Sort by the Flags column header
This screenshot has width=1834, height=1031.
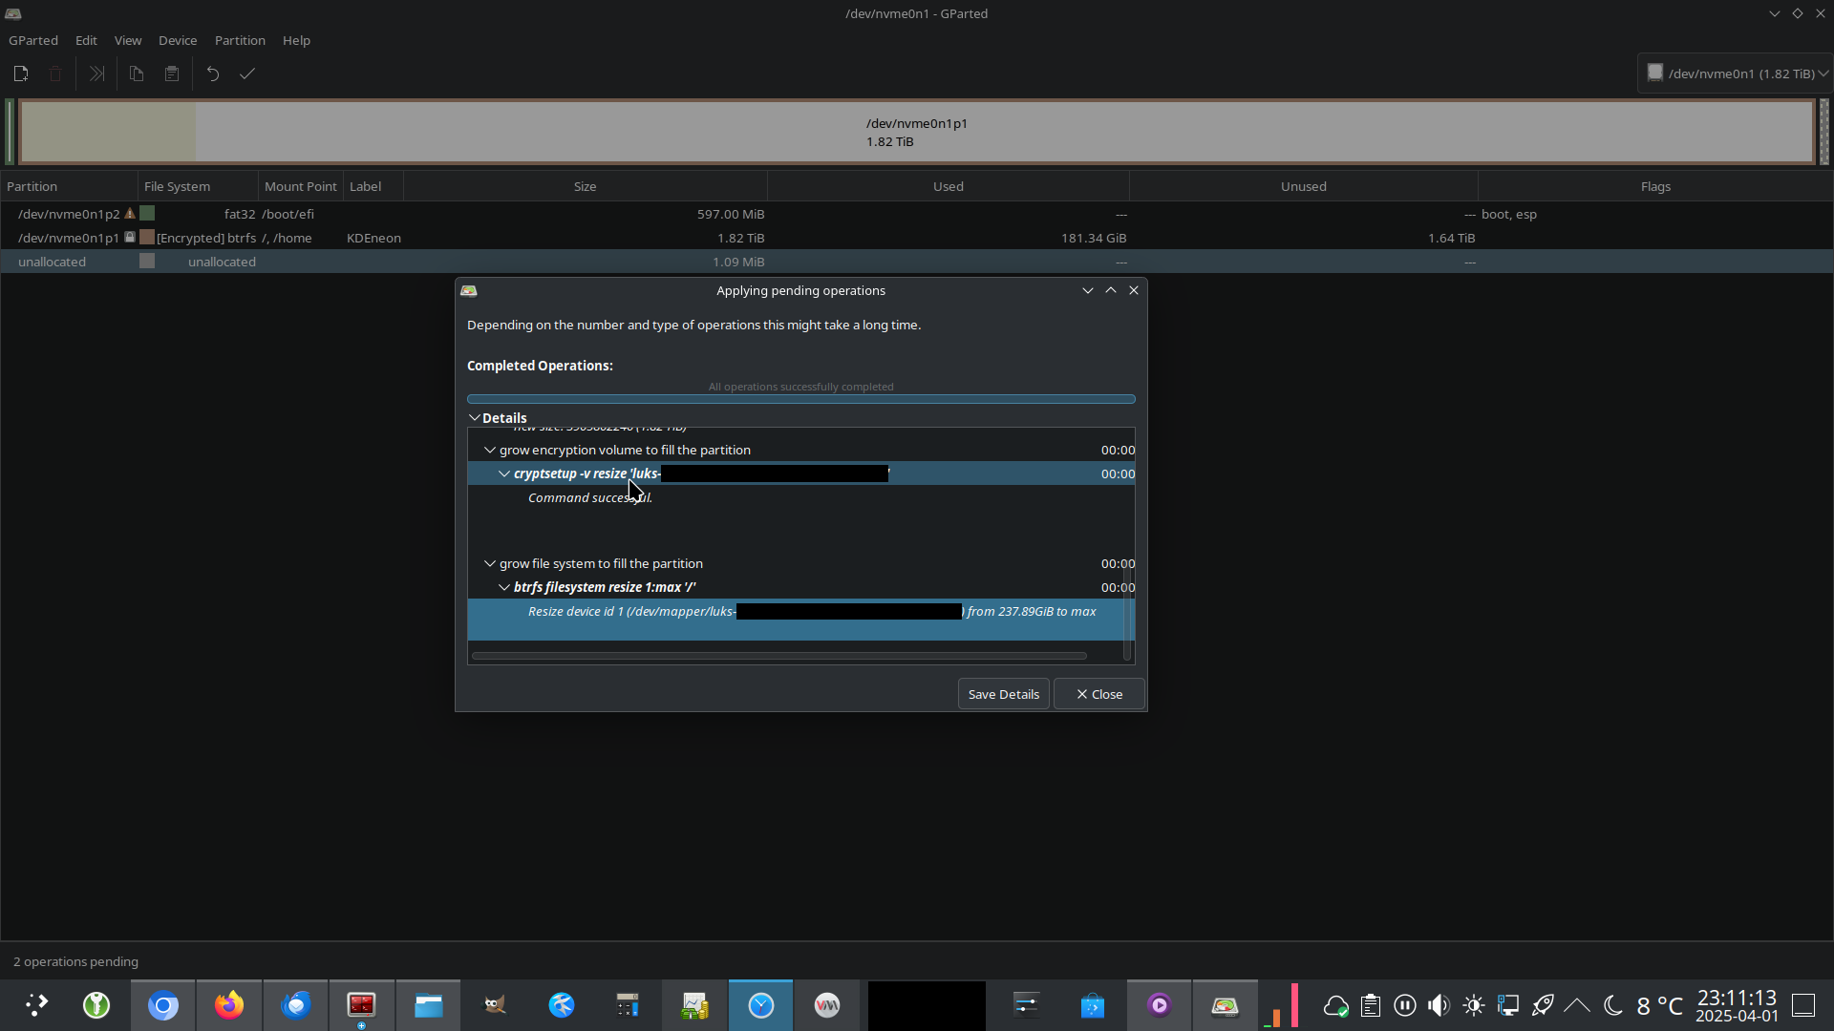[x=1654, y=186]
